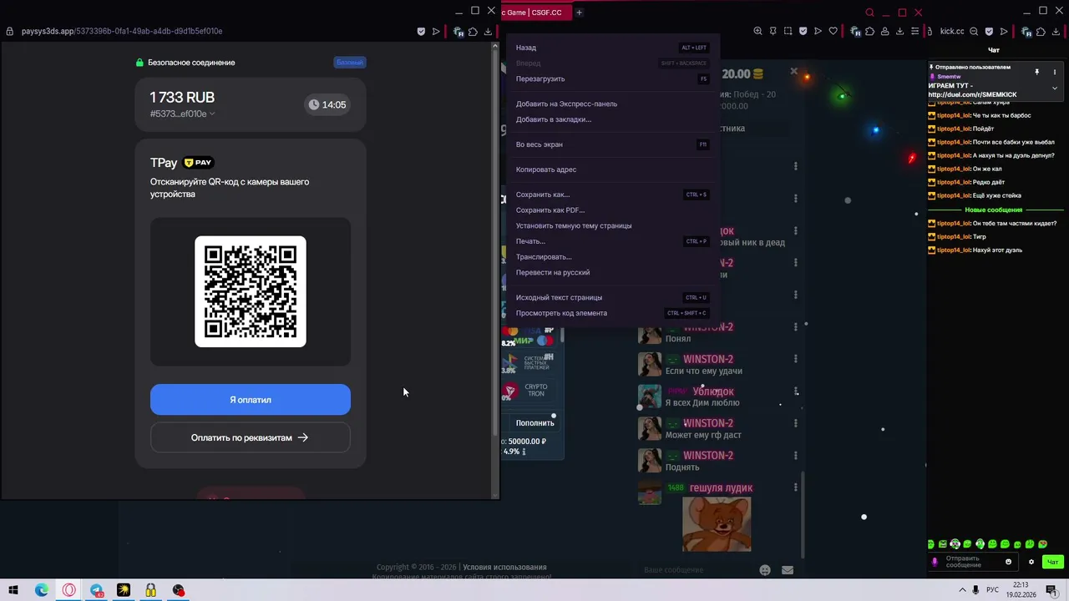Open the Windows notification center icon
Image resolution: width=1069 pixels, height=601 pixels.
tap(1051, 590)
